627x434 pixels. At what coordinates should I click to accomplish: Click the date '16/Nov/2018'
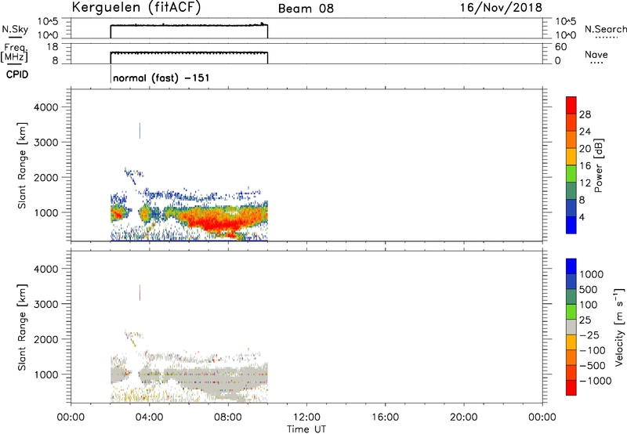pos(501,8)
